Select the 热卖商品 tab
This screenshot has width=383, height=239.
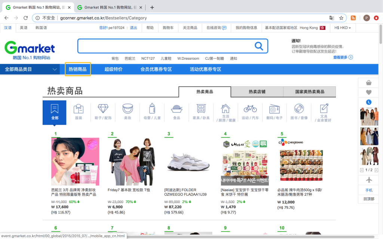pyautogui.click(x=205, y=92)
